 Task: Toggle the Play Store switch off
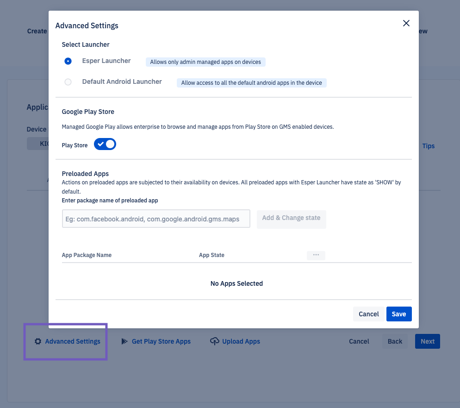coord(105,144)
